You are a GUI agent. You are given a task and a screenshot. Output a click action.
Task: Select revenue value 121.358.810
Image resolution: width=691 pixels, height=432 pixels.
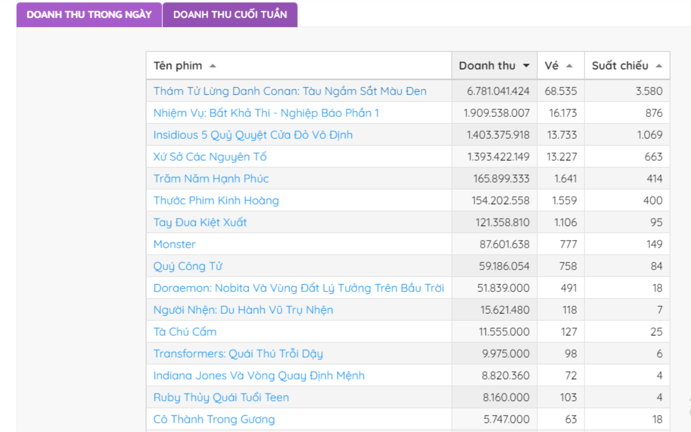[x=502, y=222]
